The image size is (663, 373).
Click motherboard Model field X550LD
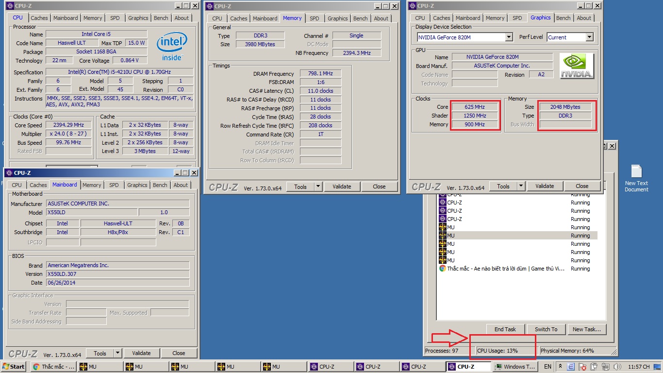pos(92,212)
